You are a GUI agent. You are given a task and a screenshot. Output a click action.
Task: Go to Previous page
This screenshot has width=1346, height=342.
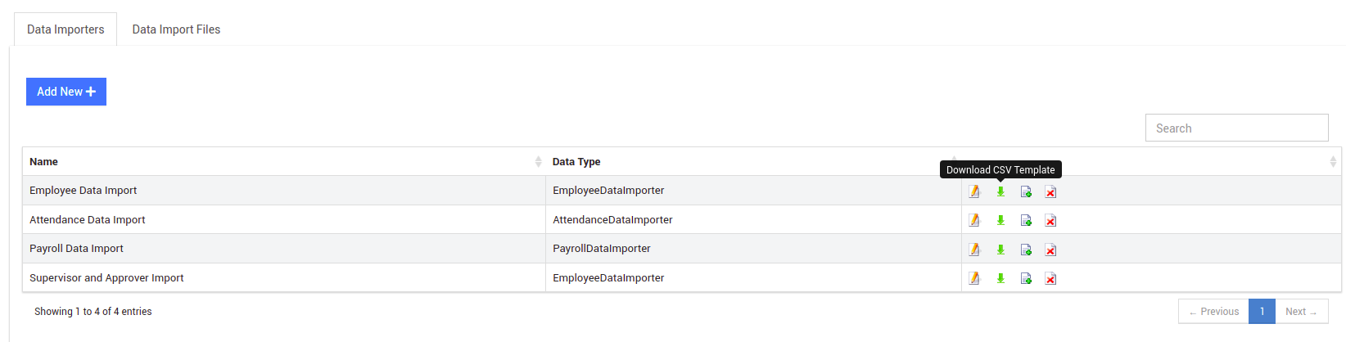1213,312
